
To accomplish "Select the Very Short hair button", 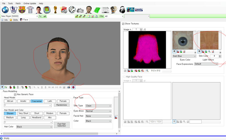I will (x=23, y=113).
